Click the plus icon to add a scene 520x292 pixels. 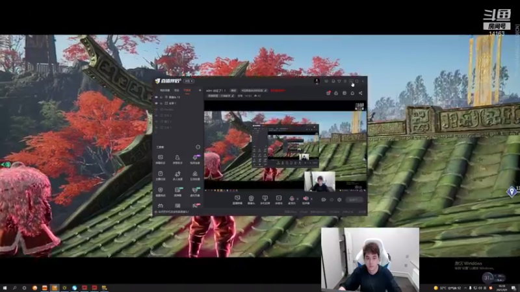(200, 90)
